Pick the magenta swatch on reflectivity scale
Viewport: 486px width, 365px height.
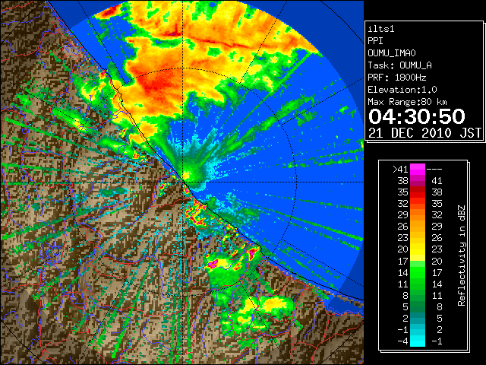tap(418, 170)
